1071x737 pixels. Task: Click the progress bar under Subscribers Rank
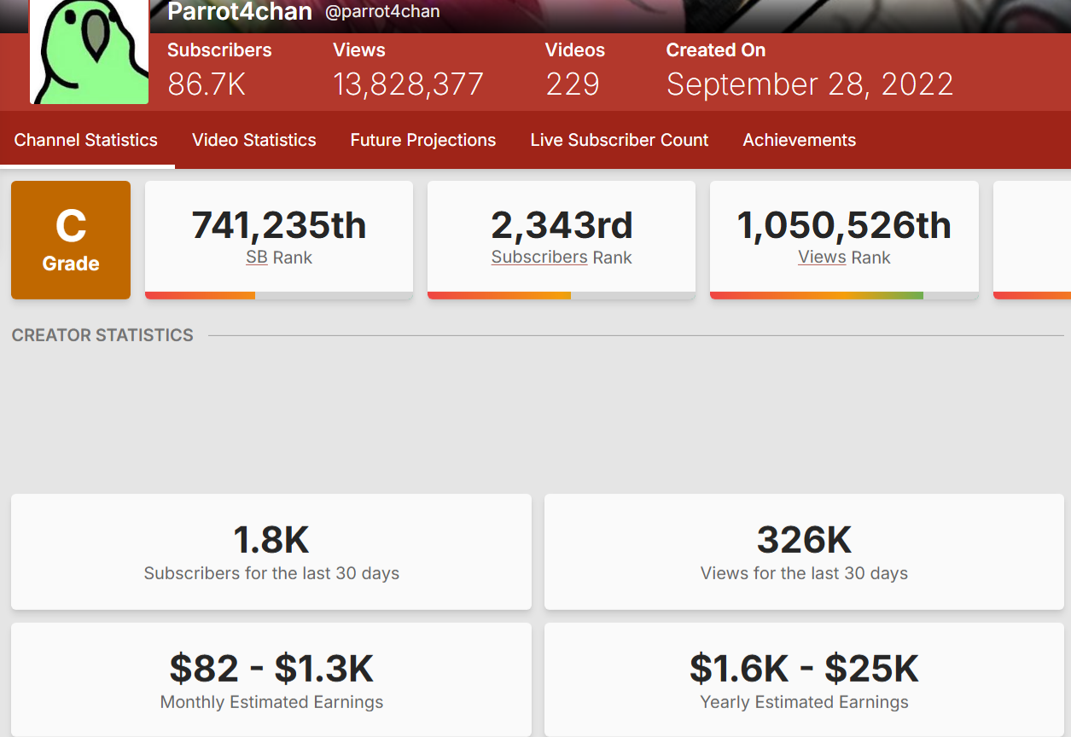coord(562,295)
